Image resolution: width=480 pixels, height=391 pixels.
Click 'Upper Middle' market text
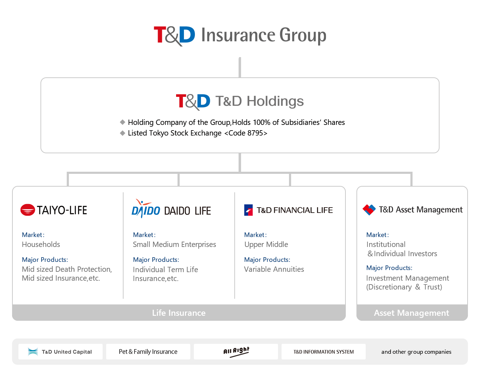pos(266,244)
